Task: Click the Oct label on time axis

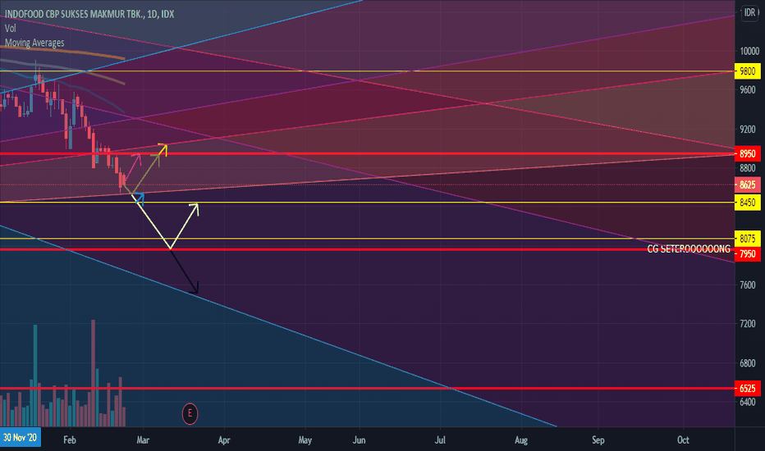Action: tap(683, 440)
